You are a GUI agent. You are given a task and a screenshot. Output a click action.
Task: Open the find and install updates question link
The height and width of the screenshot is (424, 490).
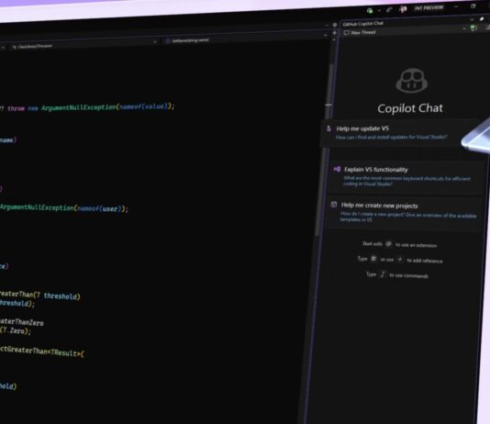click(391, 137)
